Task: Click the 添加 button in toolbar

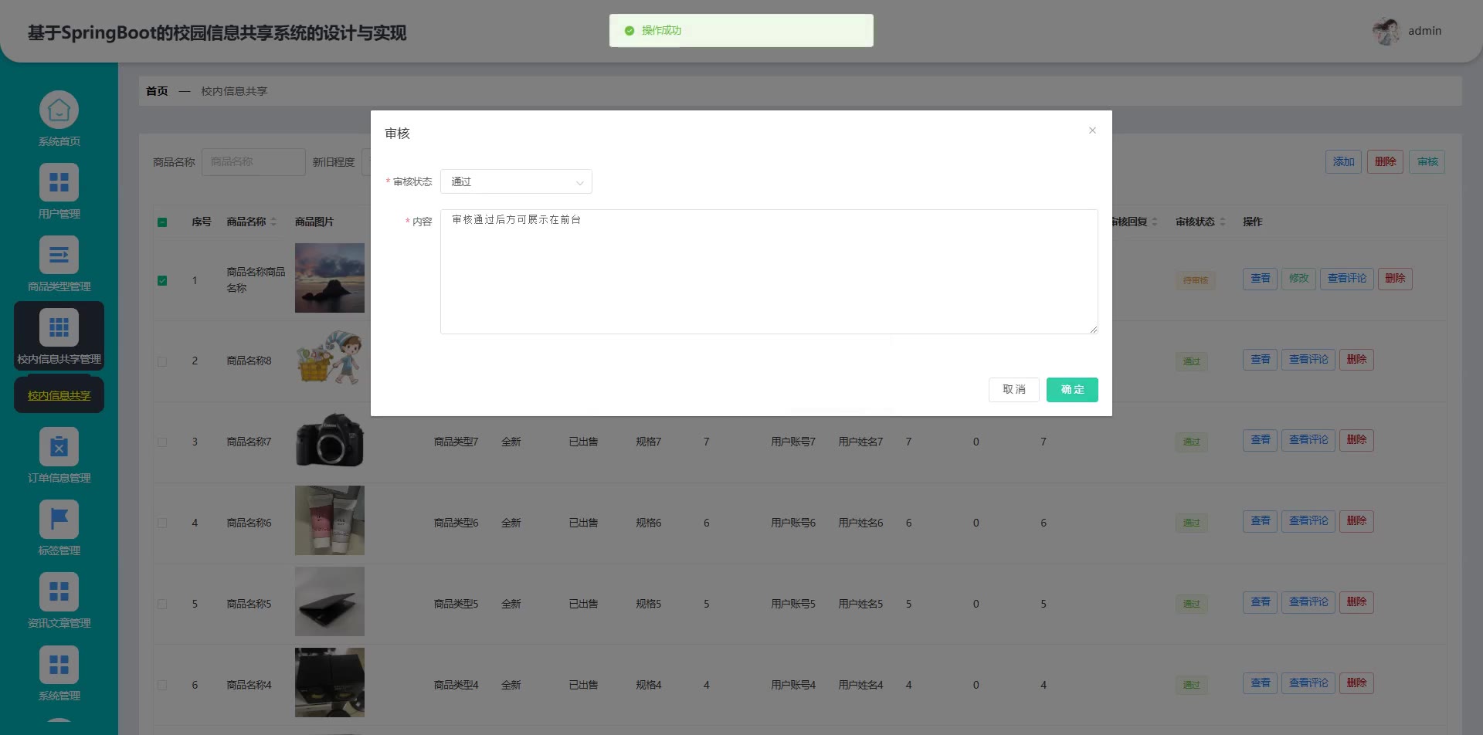Action: (1343, 162)
